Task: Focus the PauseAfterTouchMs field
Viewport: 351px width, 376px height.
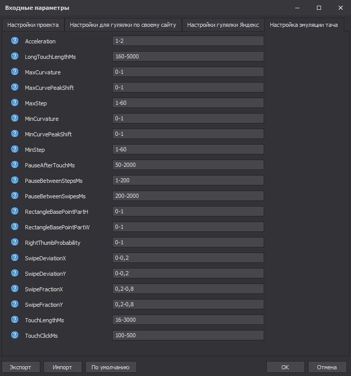Action: coord(188,165)
